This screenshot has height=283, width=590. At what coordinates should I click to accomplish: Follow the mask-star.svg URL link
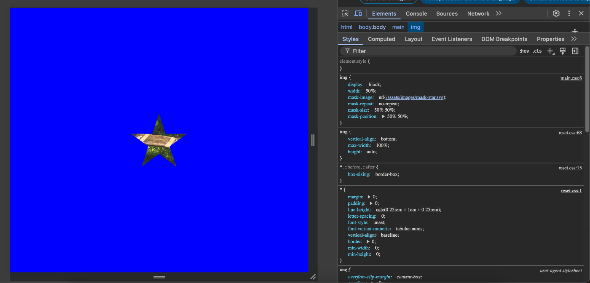(x=415, y=97)
